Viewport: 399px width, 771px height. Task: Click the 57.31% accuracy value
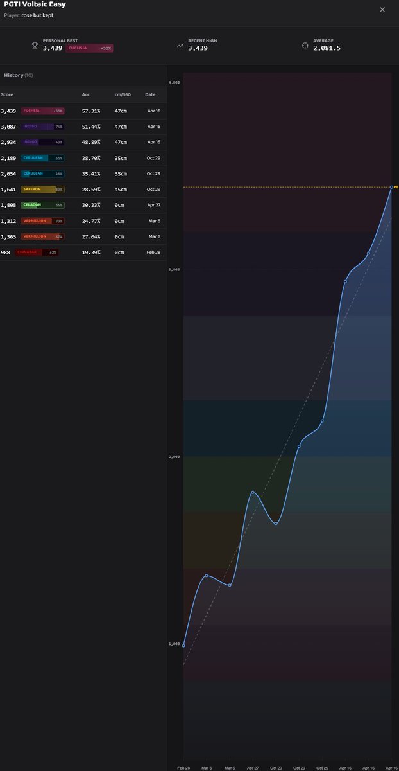click(x=91, y=111)
